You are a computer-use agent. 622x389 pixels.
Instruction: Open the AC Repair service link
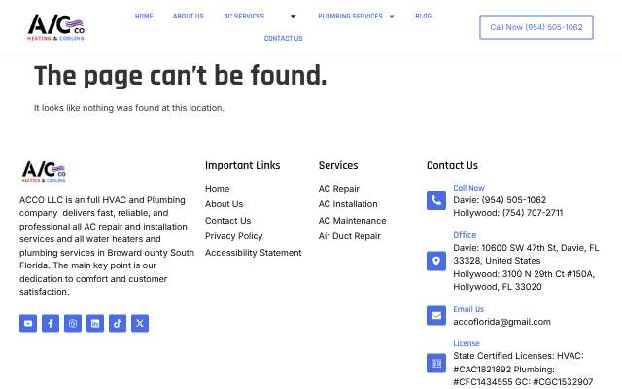[339, 189]
